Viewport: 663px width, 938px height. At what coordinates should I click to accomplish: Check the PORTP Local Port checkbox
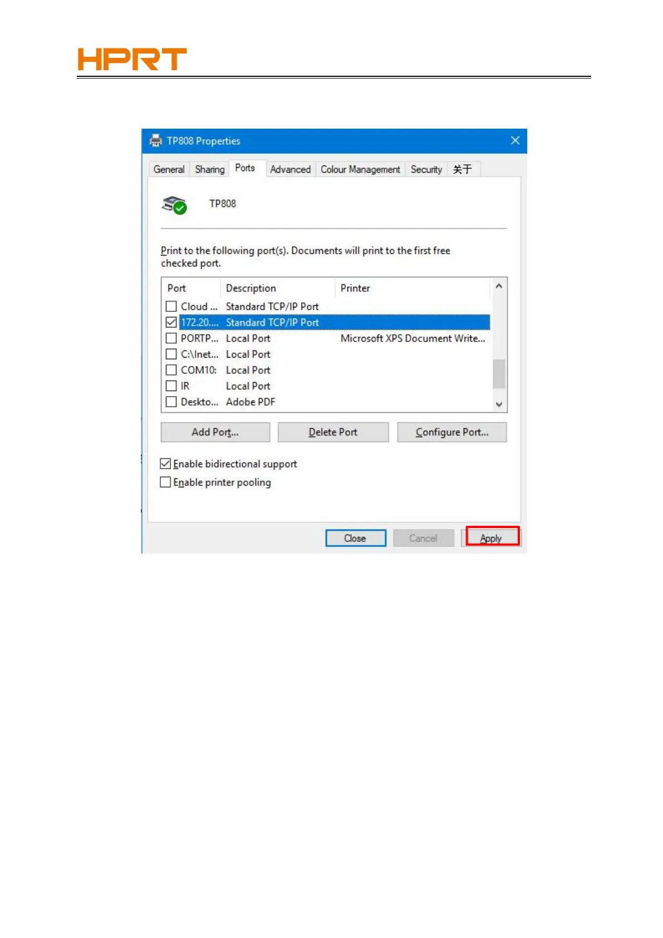[171, 338]
